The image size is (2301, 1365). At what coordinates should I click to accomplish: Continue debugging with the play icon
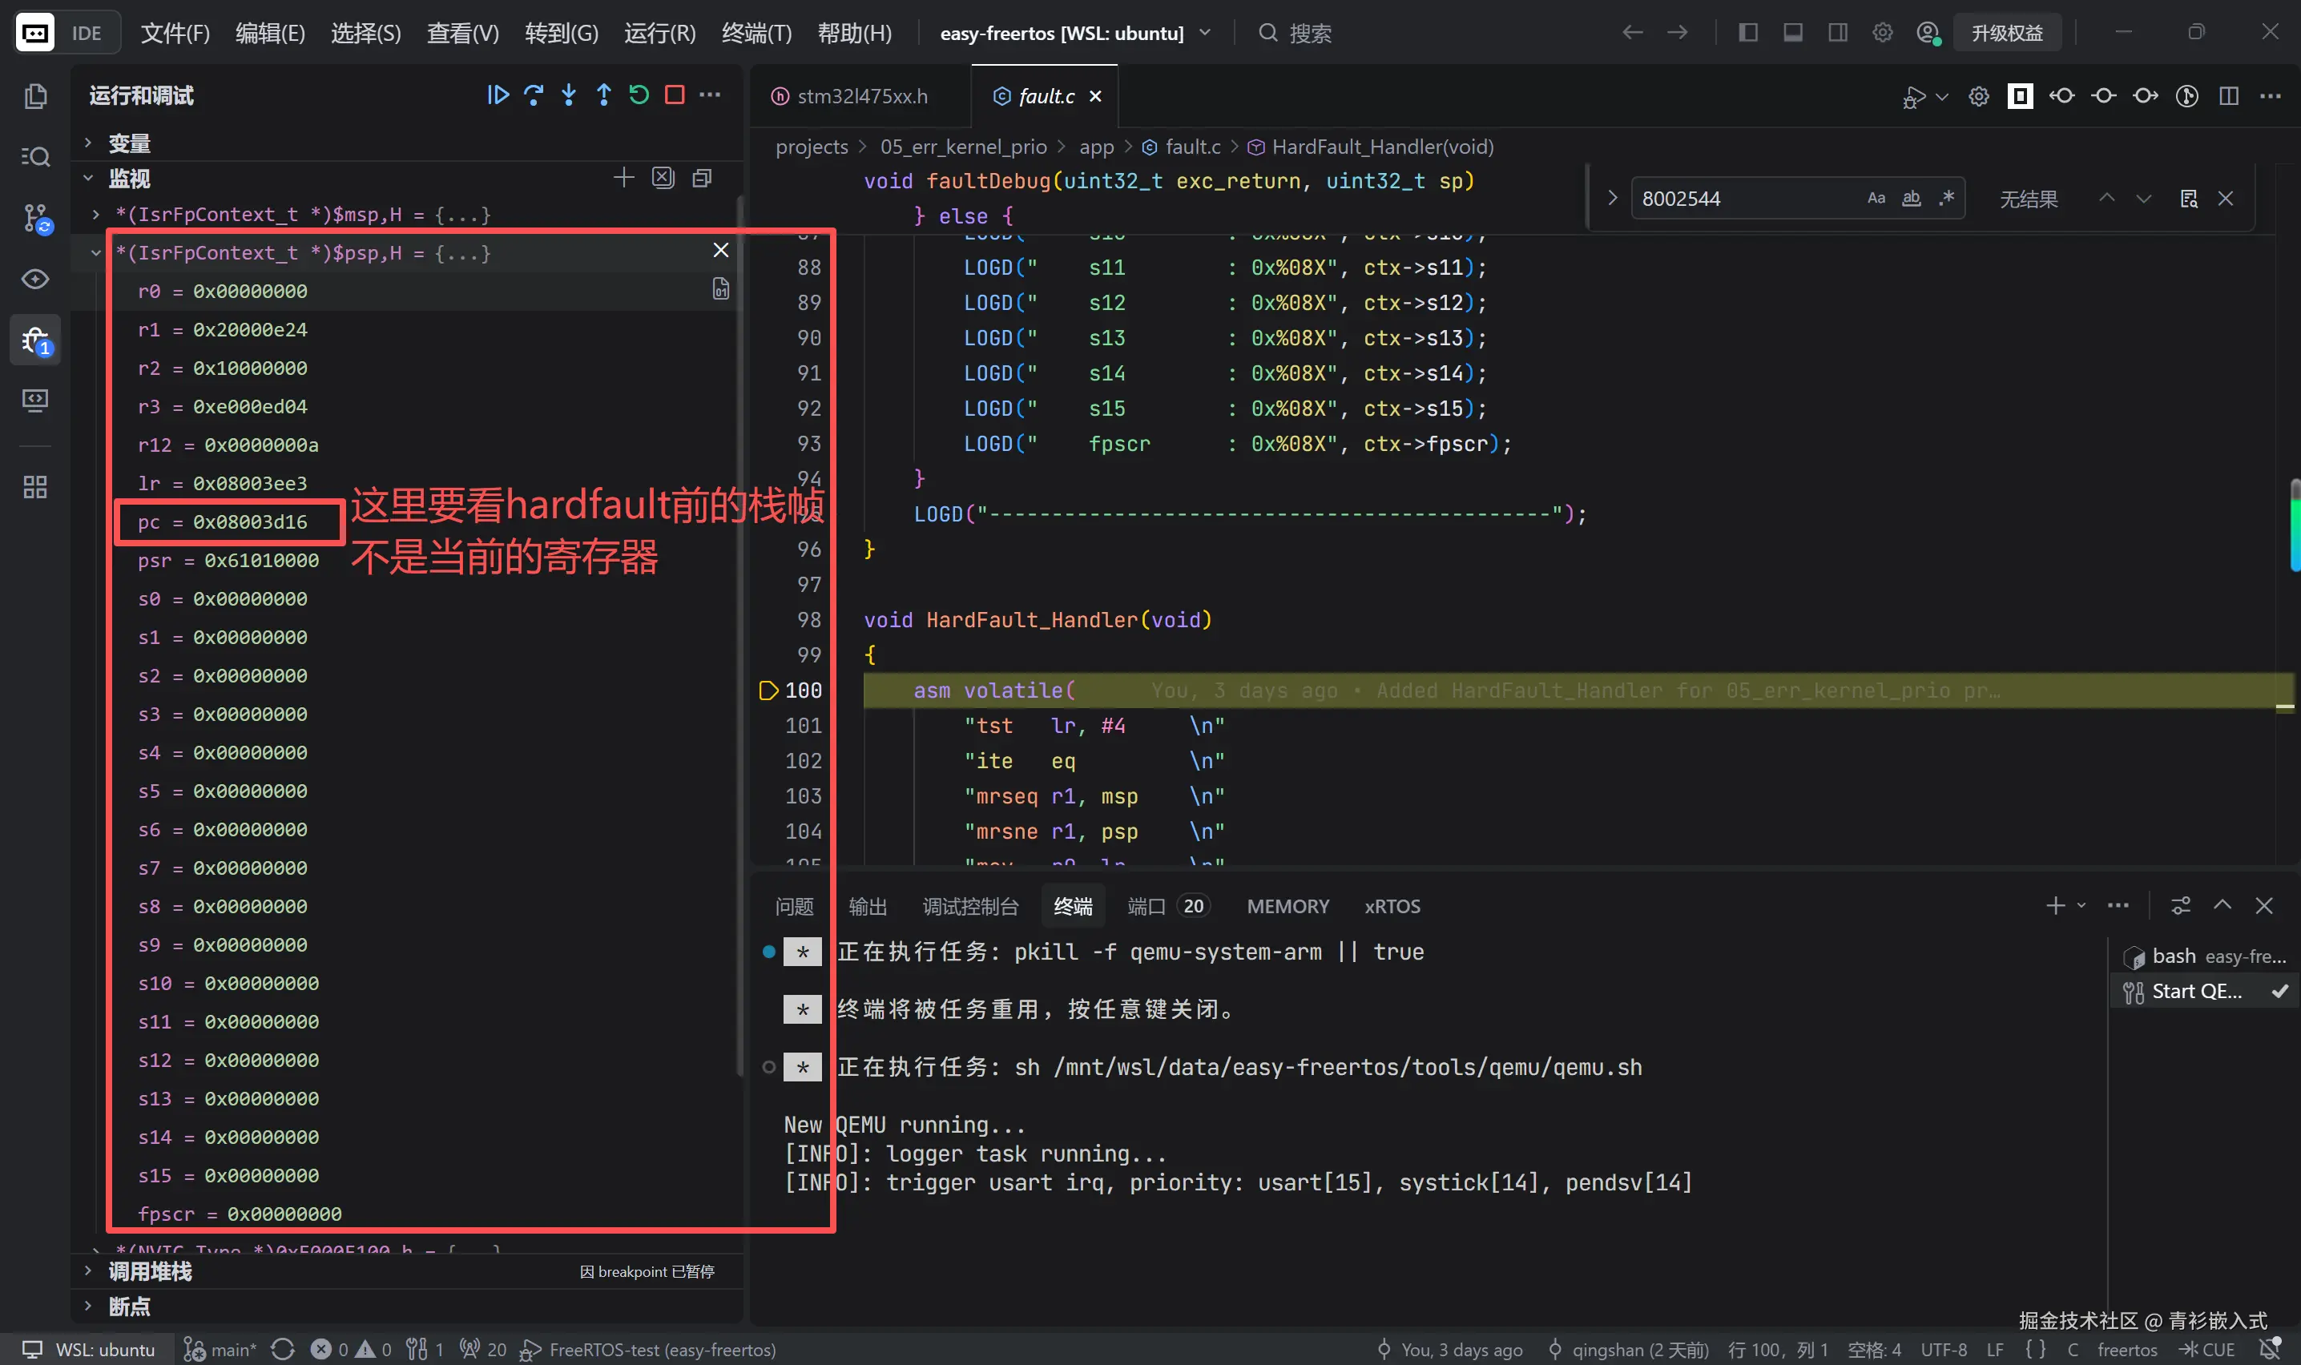[x=498, y=95]
